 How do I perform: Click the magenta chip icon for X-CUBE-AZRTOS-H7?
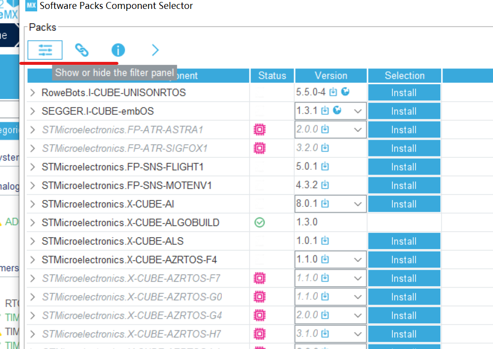[259, 334]
